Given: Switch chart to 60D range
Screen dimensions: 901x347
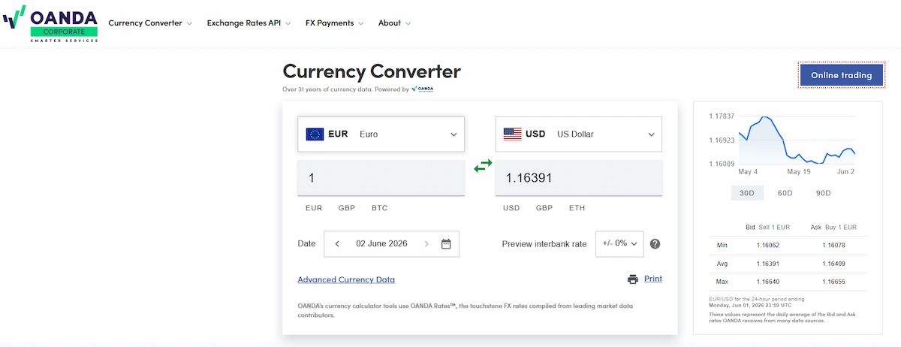Looking at the screenshot, I should point(785,193).
